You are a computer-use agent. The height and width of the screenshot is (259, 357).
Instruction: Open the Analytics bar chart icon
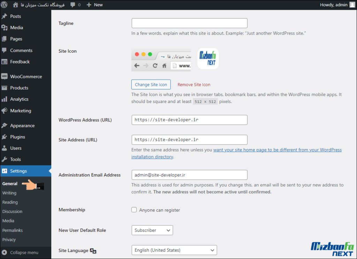tap(5, 99)
